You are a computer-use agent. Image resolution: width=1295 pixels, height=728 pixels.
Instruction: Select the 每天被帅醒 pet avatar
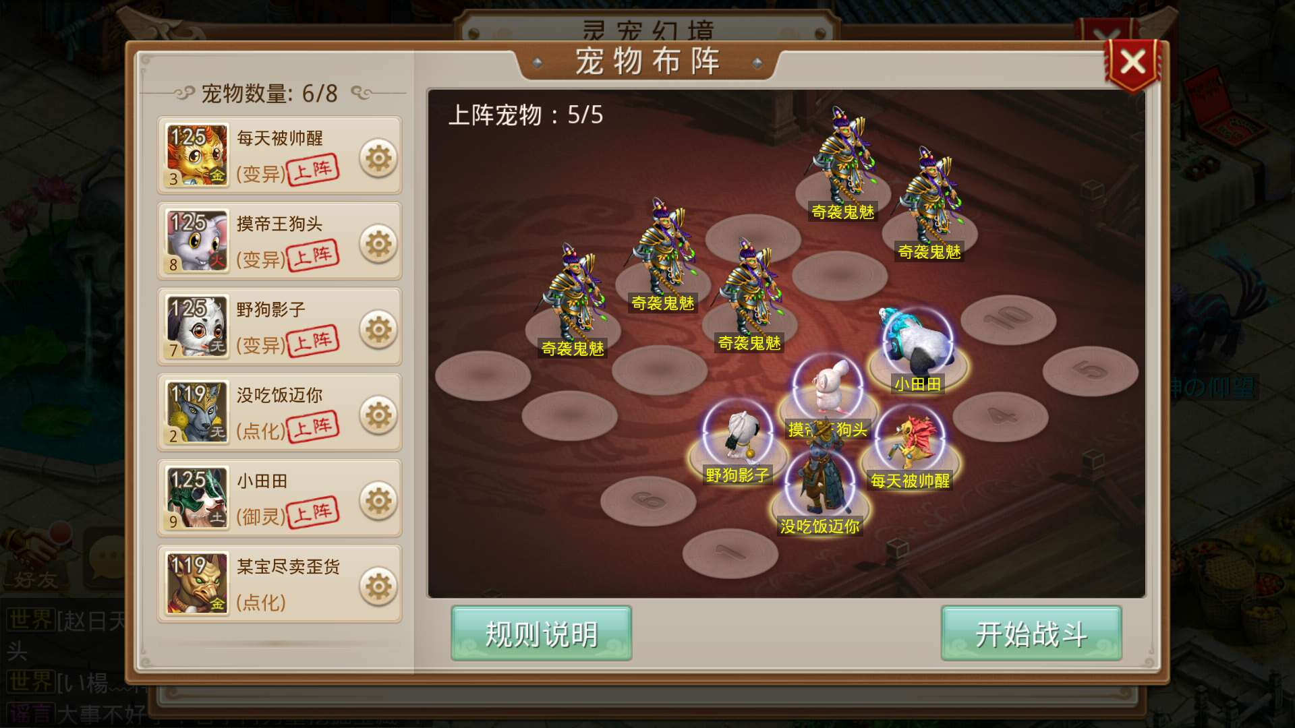point(197,155)
